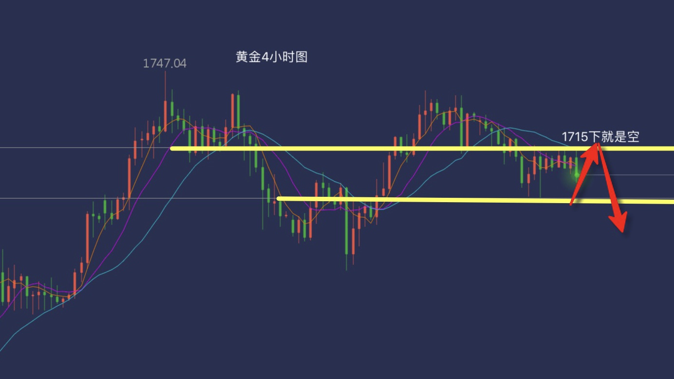Click the glowing green current-price dot
The image size is (674, 379).
[x=577, y=174]
